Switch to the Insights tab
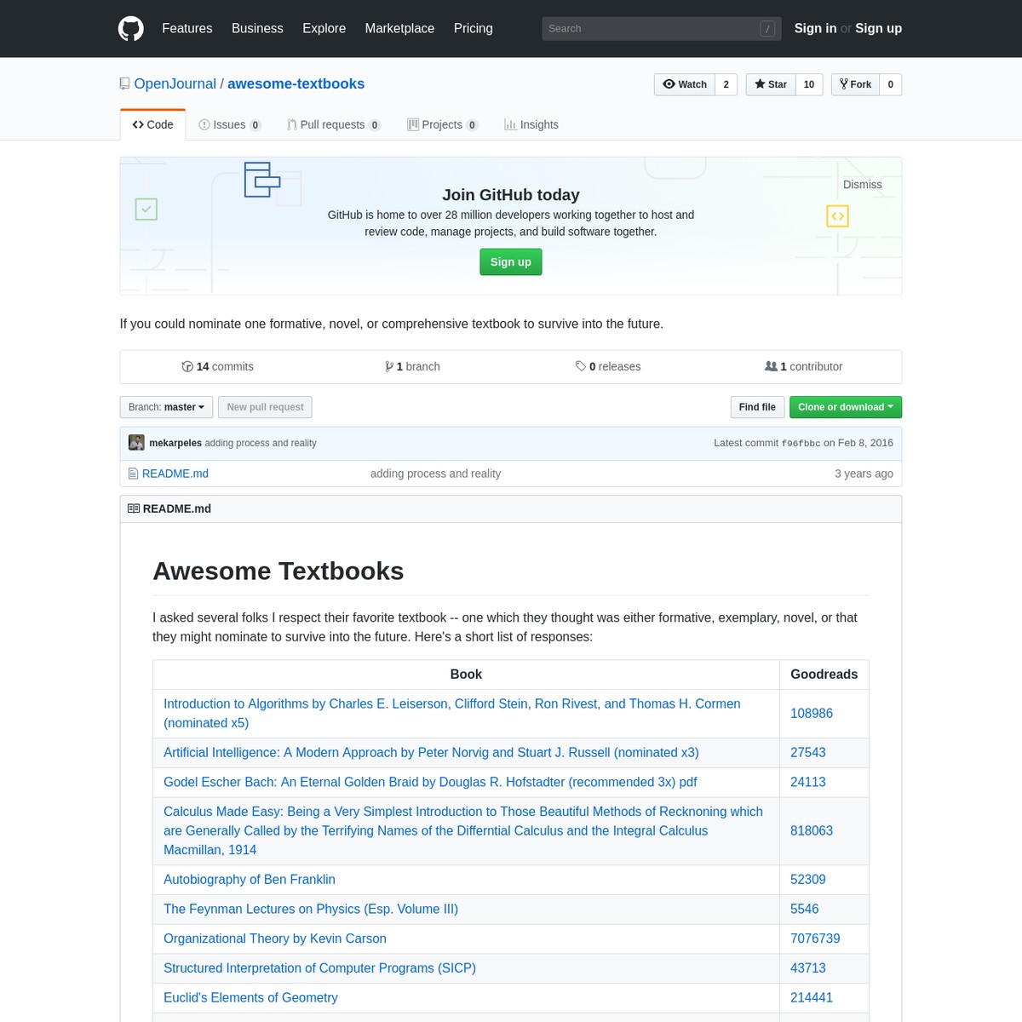Viewport: 1022px width, 1022px height. pos(531,124)
